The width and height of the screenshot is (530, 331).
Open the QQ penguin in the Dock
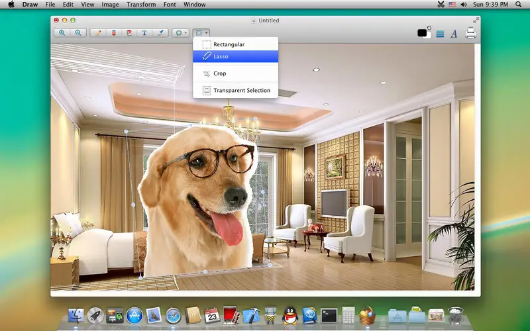[290, 316]
